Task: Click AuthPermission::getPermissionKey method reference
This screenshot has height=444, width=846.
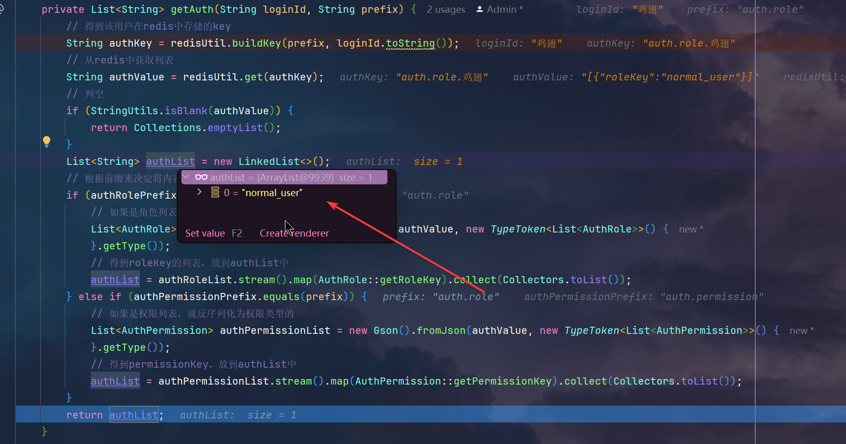Action: (x=453, y=381)
